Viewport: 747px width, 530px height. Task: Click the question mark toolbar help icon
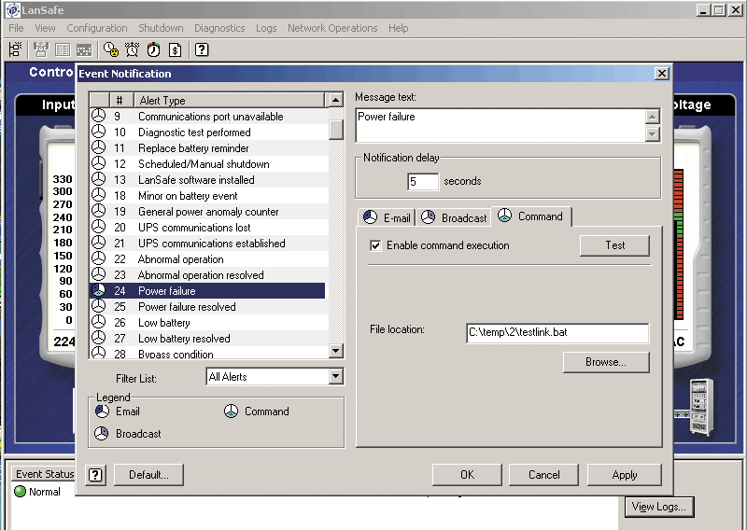pos(202,49)
